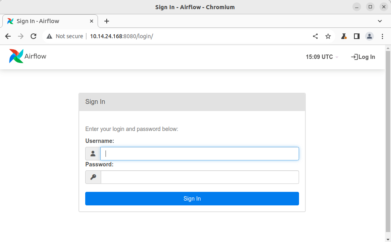
Task: Click into the Password input field
Action: pyautogui.click(x=199, y=177)
